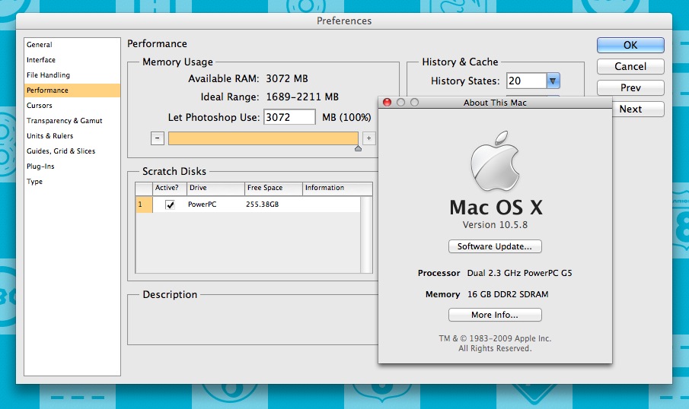Click the Information column header
Viewport: 689px width, 409px height.
coord(337,189)
